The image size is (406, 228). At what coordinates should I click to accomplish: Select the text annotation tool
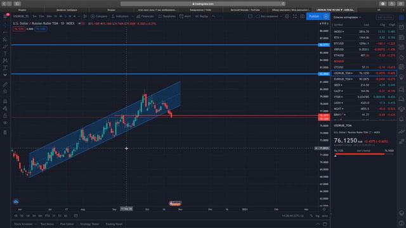pyautogui.click(x=5, y=53)
